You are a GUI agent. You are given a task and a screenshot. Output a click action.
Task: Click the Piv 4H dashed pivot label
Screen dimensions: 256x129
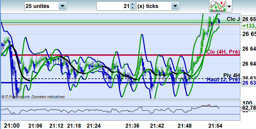[232, 75]
